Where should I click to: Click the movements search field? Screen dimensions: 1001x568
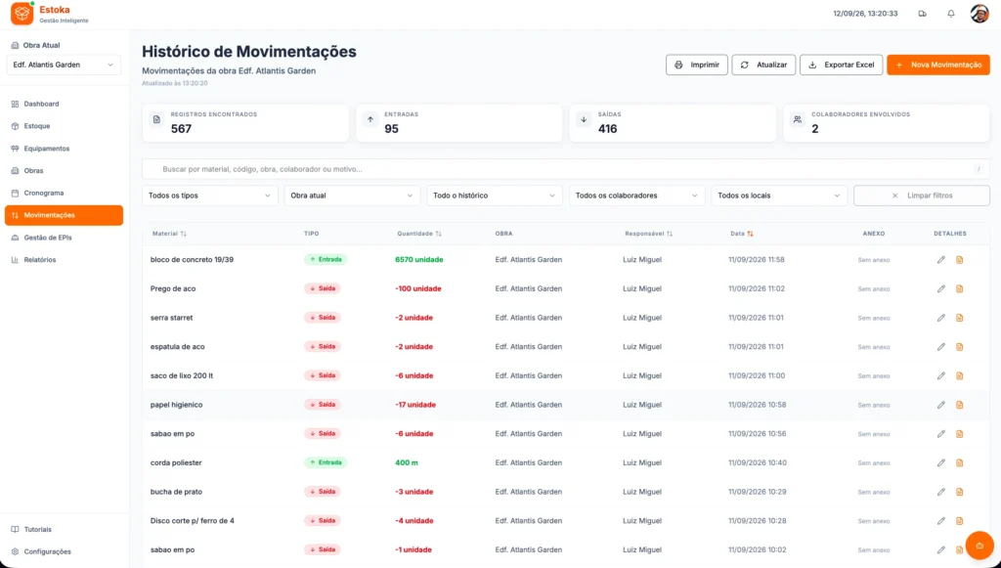coord(566,169)
